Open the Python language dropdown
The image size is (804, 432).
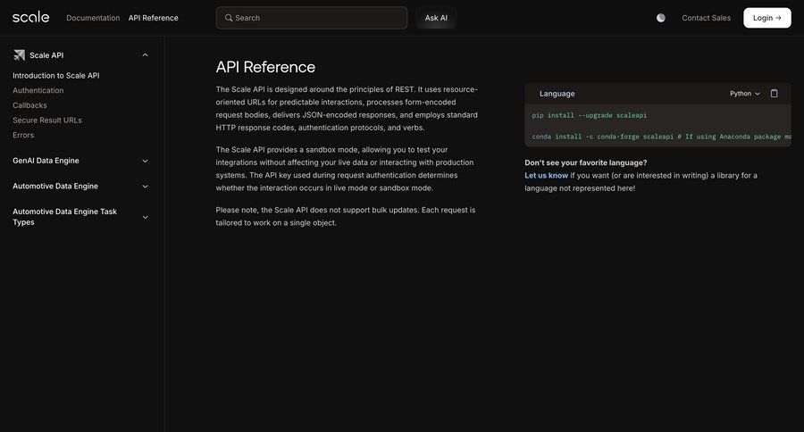coord(744,94)
